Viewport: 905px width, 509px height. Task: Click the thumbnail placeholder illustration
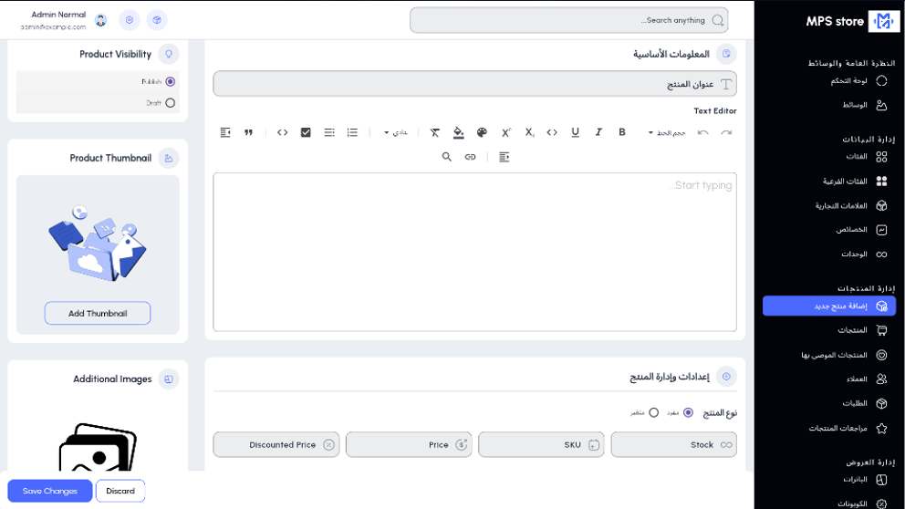click(97, 243)
